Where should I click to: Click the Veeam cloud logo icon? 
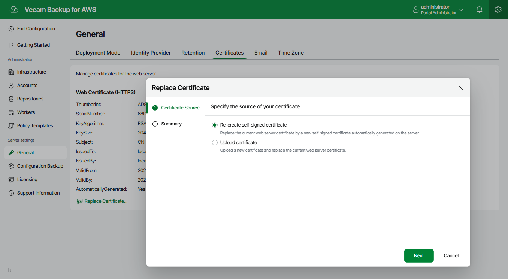point(14,10)
